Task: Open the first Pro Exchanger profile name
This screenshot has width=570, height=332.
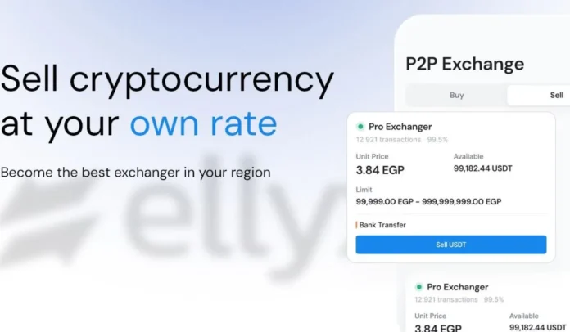Action: coord(400,127)
